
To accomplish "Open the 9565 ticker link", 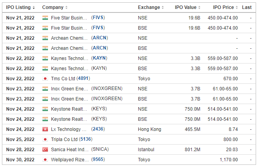I will (x=98, y=159).
